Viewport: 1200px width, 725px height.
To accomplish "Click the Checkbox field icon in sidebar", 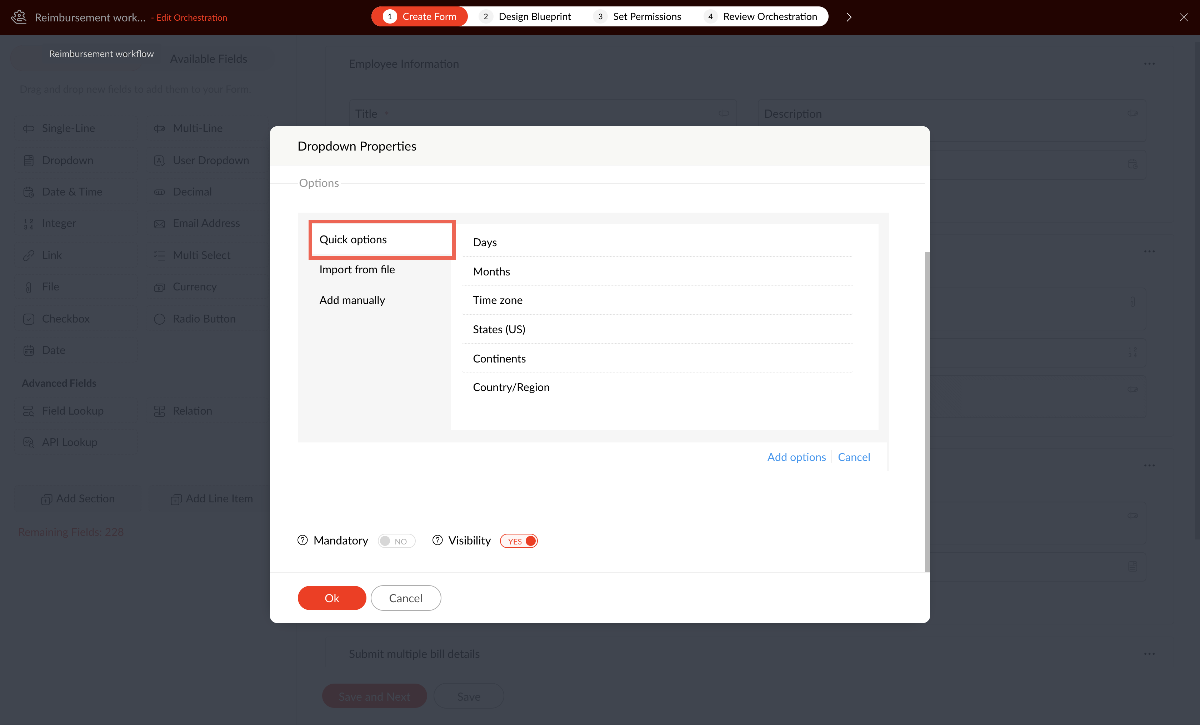I will 29,319.
